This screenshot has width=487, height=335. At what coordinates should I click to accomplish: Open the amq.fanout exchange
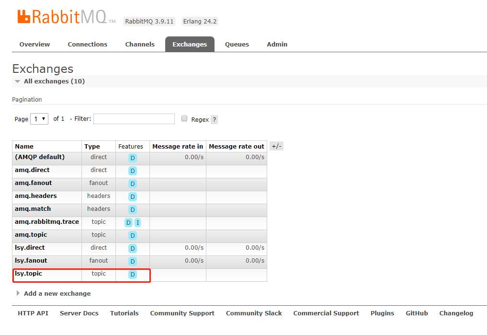33,183
